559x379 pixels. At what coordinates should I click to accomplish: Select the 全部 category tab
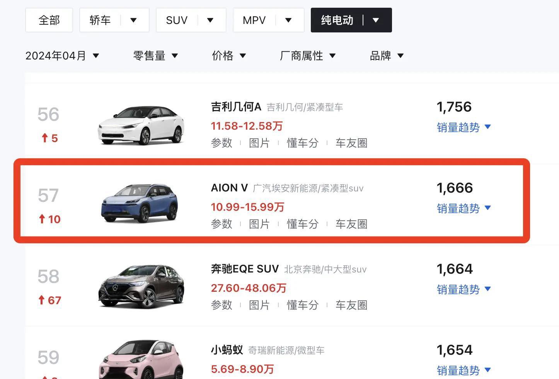(x=49, y=20)
